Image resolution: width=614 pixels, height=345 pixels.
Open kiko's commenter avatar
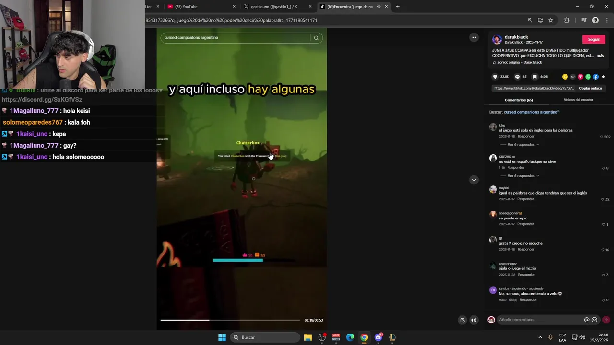click(x=493, y=127)
